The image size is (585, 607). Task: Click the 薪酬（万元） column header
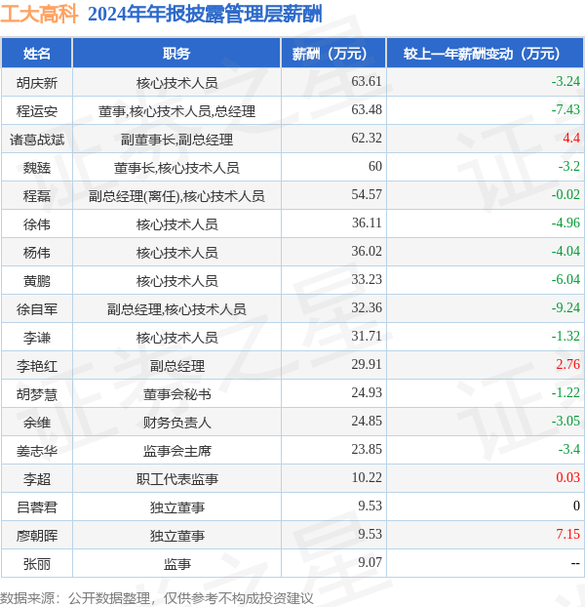coord(333,53)
